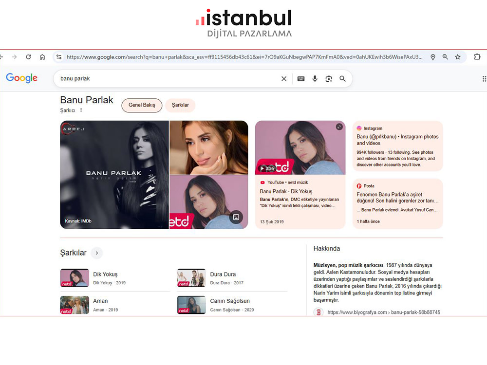This screenshot has height=365, width=487.
Task: Bookmark this page with the star icon
Action: 457,57
